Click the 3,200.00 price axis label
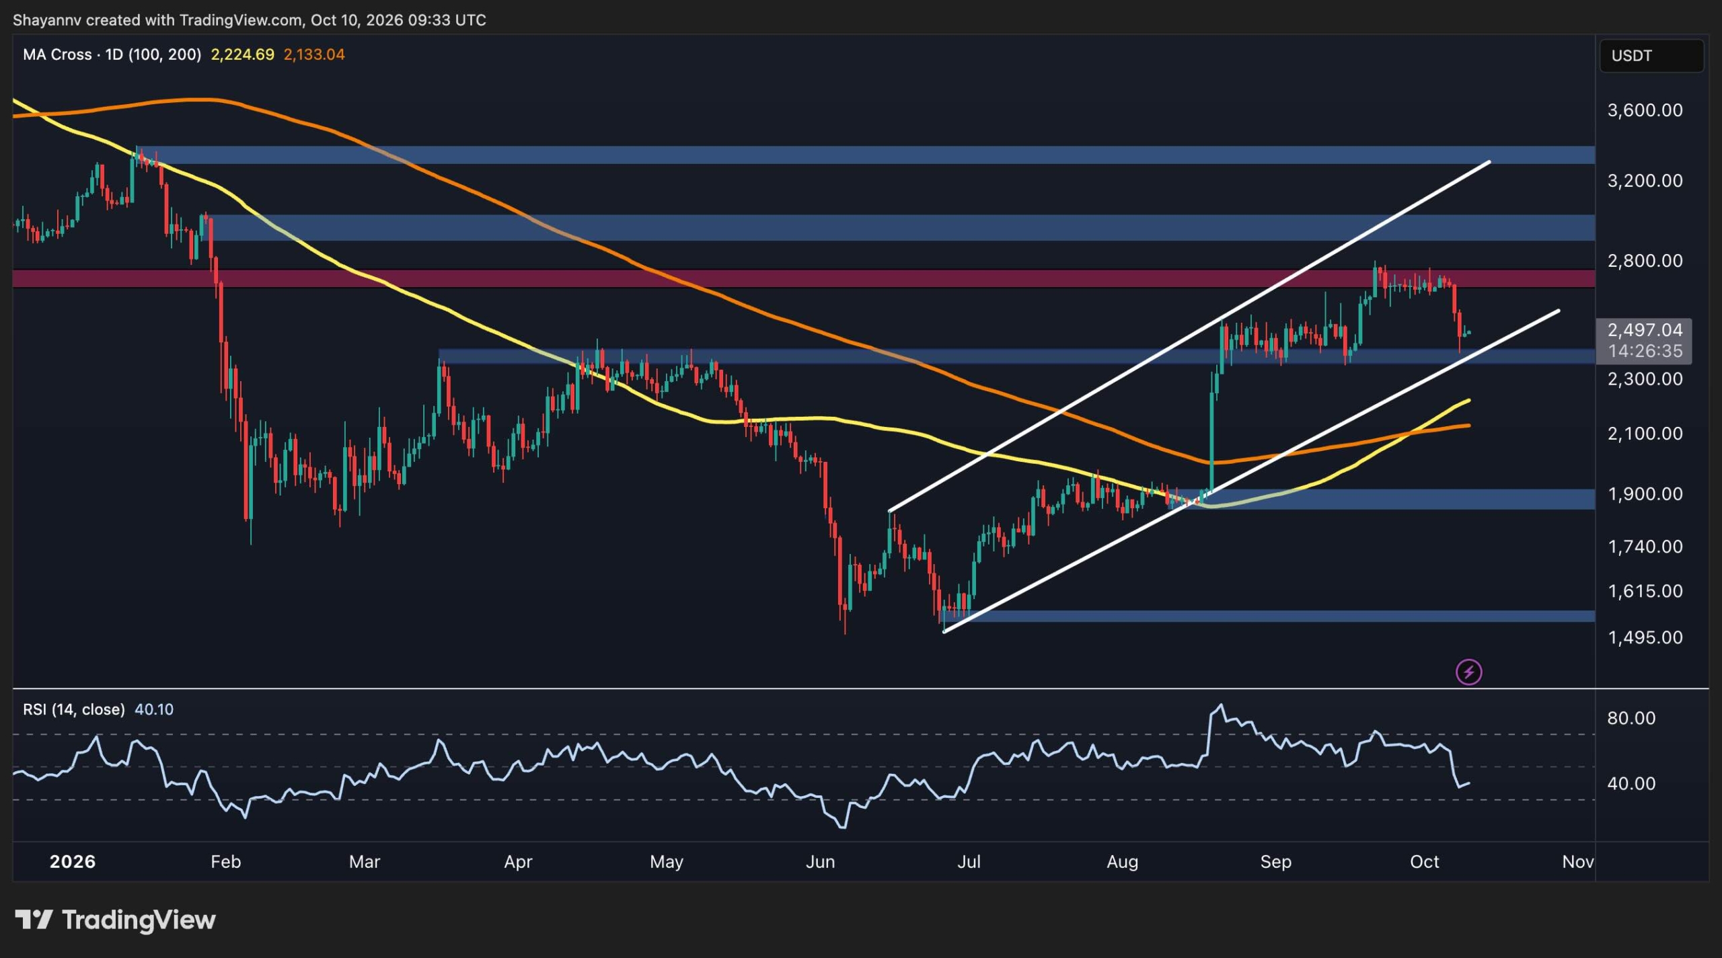 (x=1645, y=181)
